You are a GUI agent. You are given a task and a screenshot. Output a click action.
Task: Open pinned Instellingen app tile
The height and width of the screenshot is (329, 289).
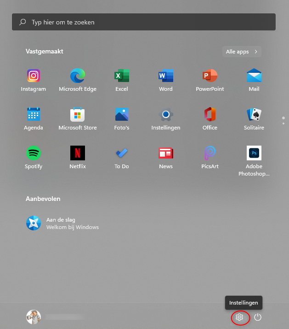pos(166,119)
